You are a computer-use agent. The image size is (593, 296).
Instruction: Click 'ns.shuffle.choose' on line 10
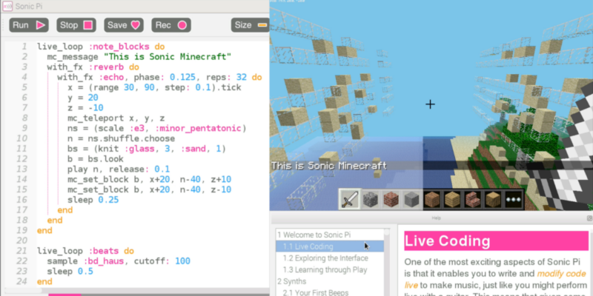tap(132, 138)
